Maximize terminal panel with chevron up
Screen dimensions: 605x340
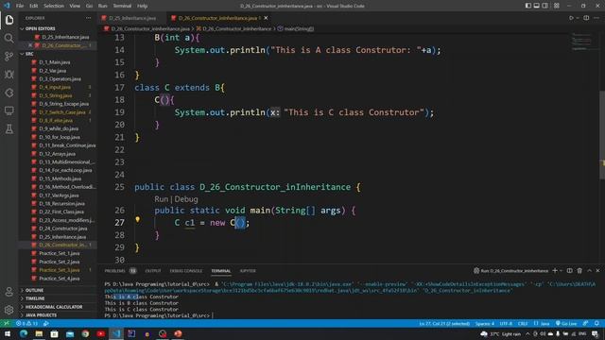pyautogui.click(x=590, y=271)
